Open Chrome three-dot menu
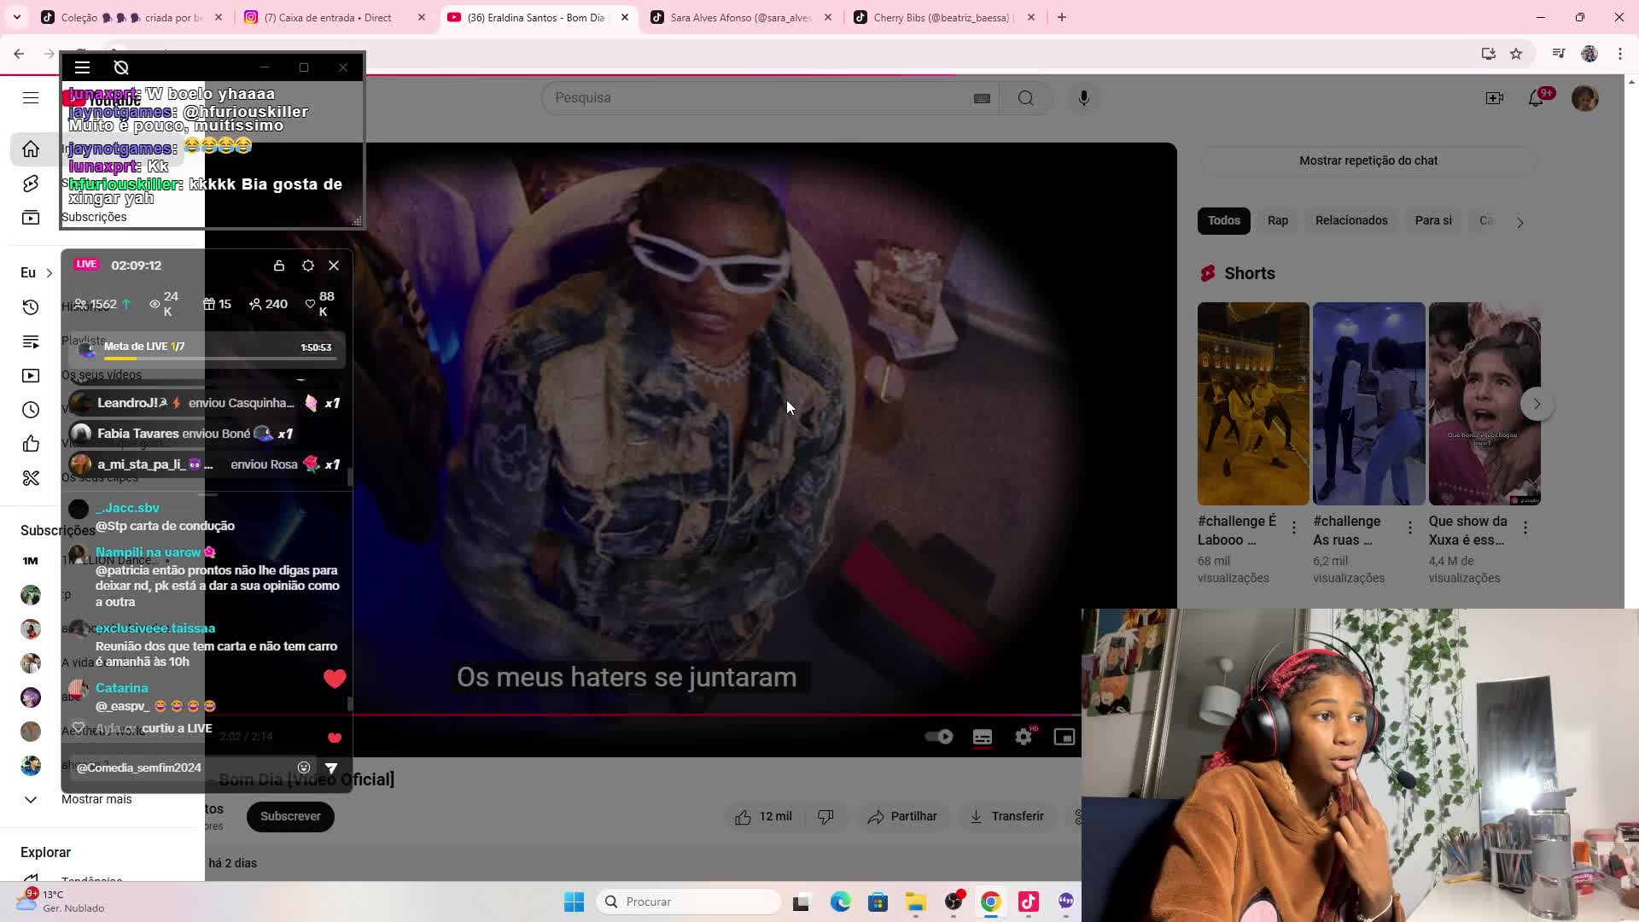The width and height of the screenshot is (1639, 922). 1620,54
